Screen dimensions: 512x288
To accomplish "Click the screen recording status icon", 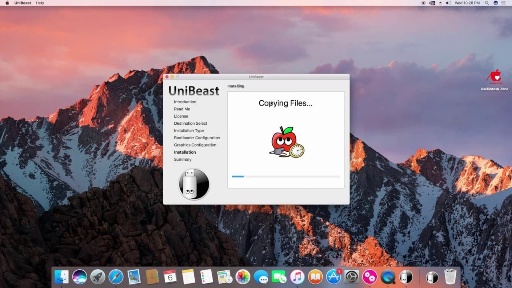I will [x=424, y=3].
